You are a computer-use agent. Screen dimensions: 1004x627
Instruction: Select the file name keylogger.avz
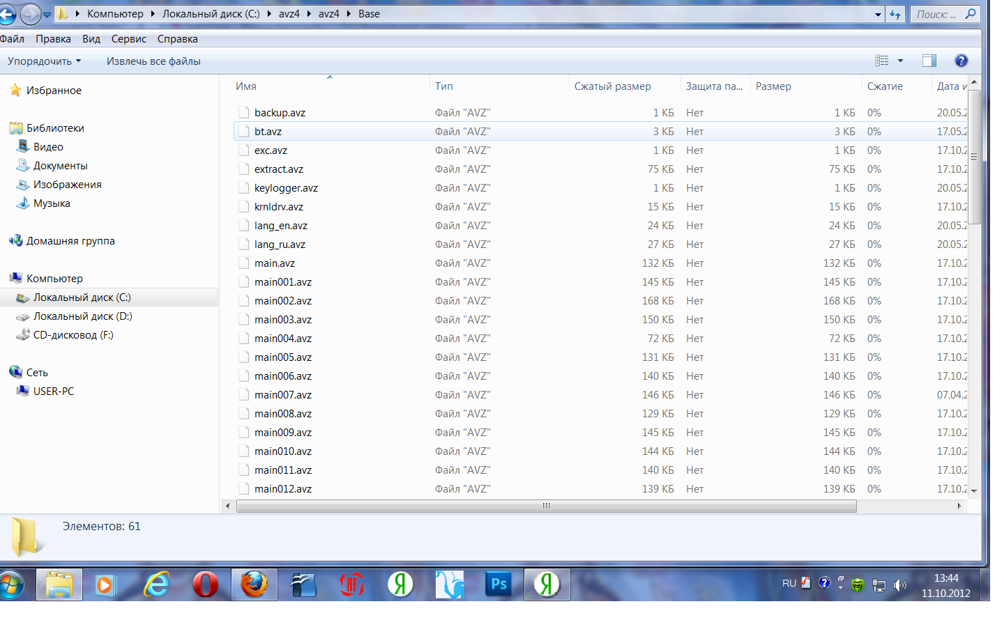pos(286,187)
